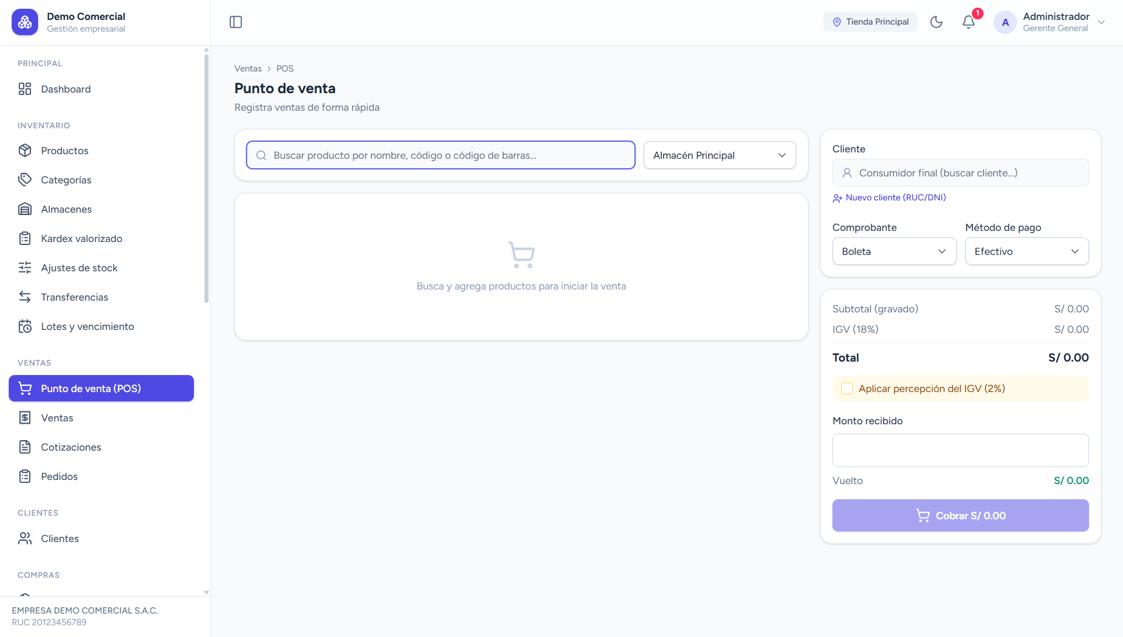1123x637 pixels.
Task: Toggle dark mode moon icon
Action: 936,22
